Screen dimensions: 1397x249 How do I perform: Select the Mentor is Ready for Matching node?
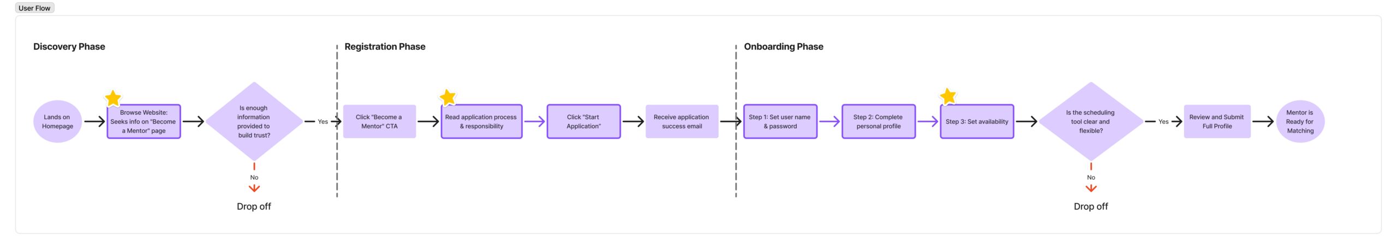pos(1300,121)
